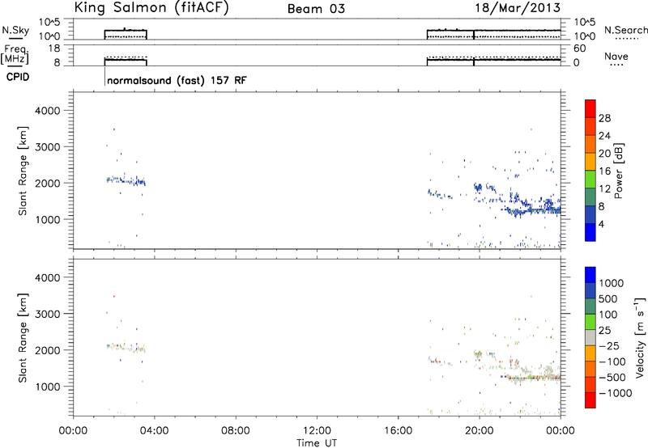Click the 500 value on Velocity colorbar

(x=608, y=299)
